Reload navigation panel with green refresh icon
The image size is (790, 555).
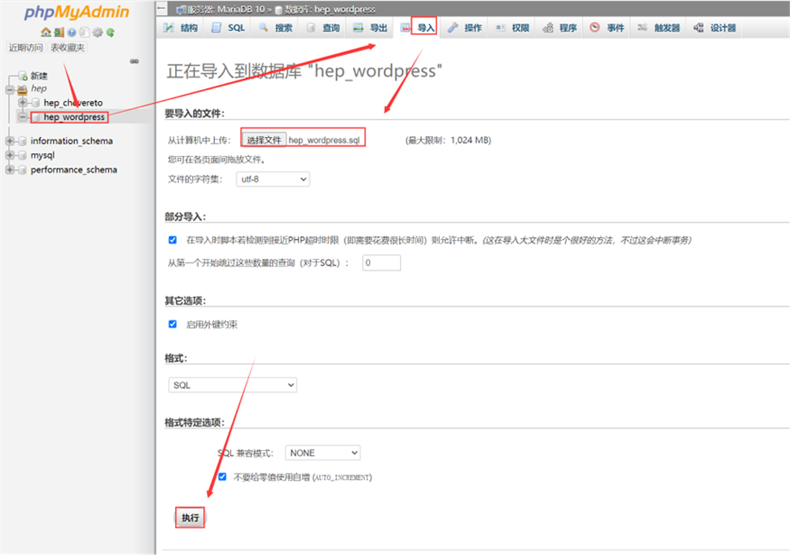point(110,32)
